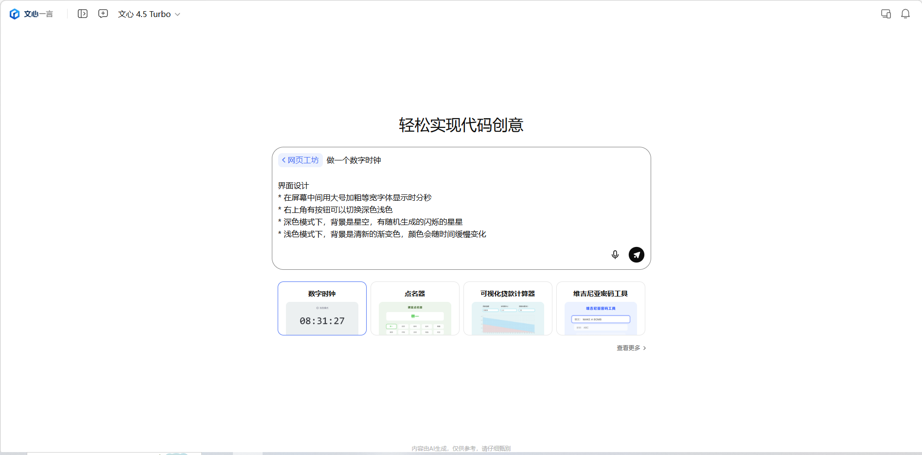The width and height of the screenshot is (922, 455).
Task: Open notifications bell icon
Action: coord(905,14)
